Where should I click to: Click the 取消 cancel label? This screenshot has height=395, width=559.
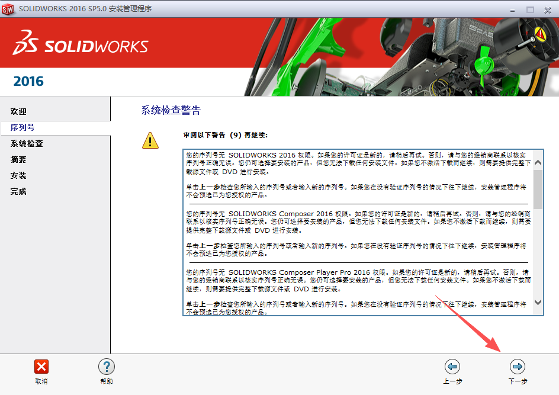[41, 382]
